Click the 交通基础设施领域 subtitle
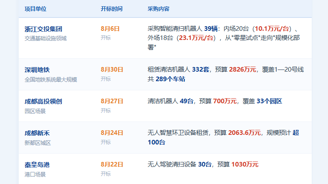 [45, 38]
